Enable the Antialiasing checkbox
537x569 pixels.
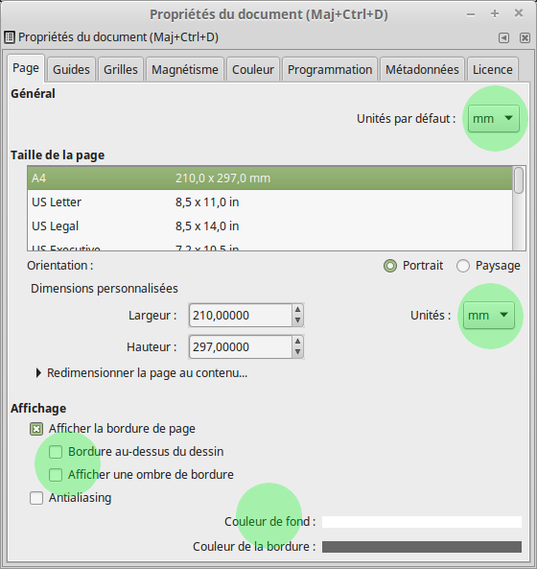(x=36, y=498)
